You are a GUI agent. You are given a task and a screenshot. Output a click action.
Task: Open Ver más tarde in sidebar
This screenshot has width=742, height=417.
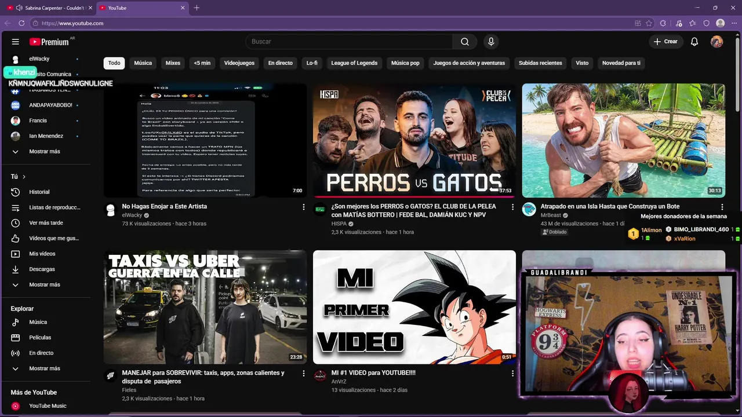point(46,223)
